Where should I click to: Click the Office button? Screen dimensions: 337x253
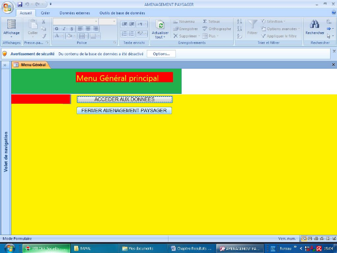click(x=7, y=6)
